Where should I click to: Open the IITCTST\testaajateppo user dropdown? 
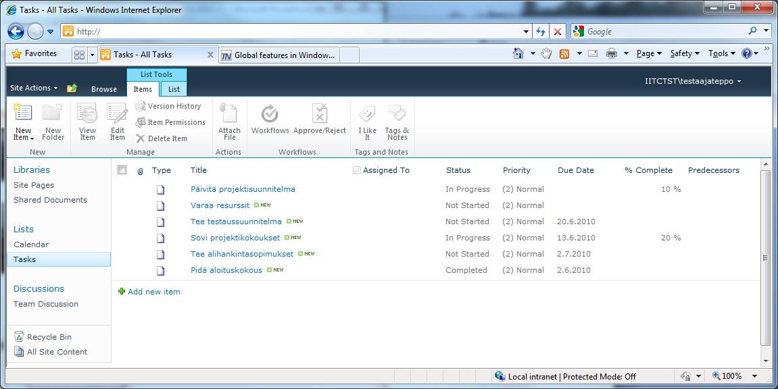693,81
